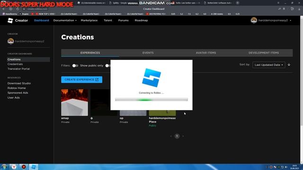The image size is (303, 170).
Task: Click the harddemonpsimeas Place title
Action: [162, 120]
